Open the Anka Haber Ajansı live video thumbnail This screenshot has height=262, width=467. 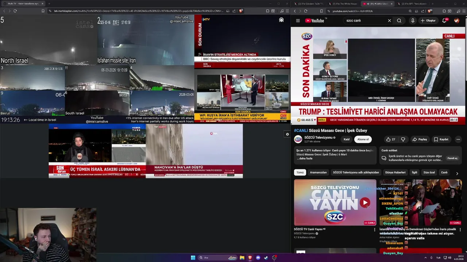421,202
